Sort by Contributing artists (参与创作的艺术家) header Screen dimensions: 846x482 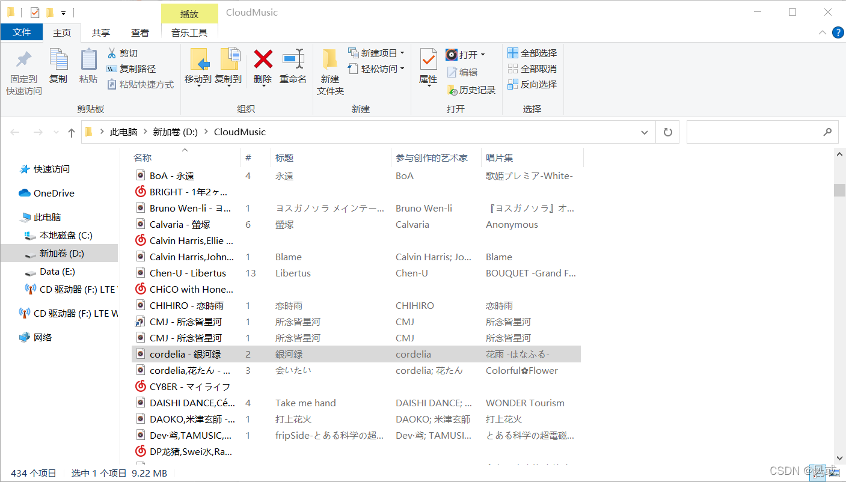pyautogui.click(x=432, y=157)
